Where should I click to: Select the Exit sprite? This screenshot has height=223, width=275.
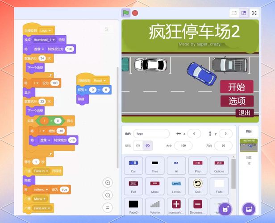pos(133,186)
